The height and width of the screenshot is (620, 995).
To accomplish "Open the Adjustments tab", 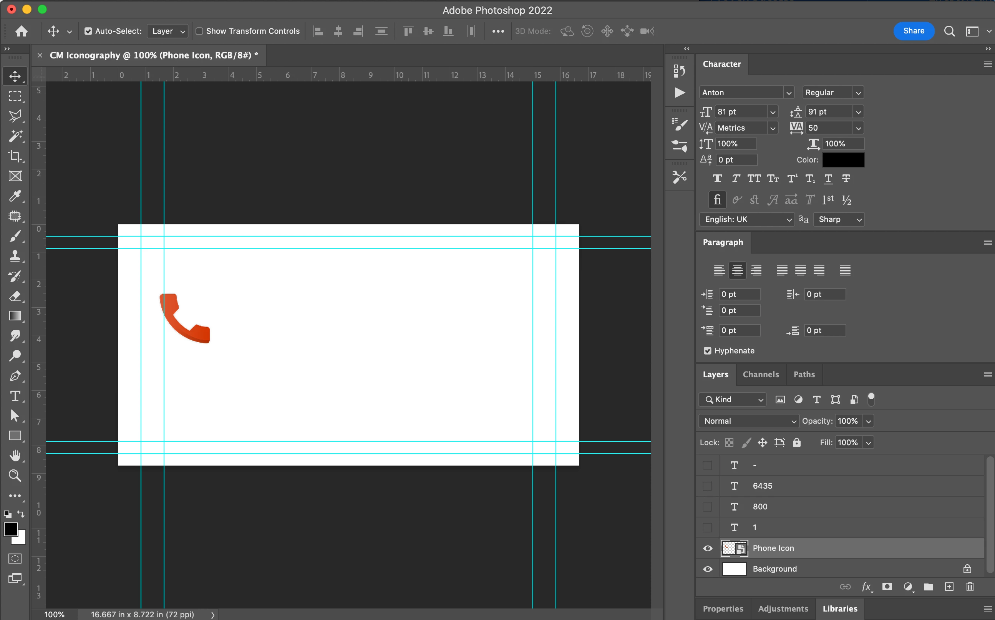I will click(x=783, y=608).
